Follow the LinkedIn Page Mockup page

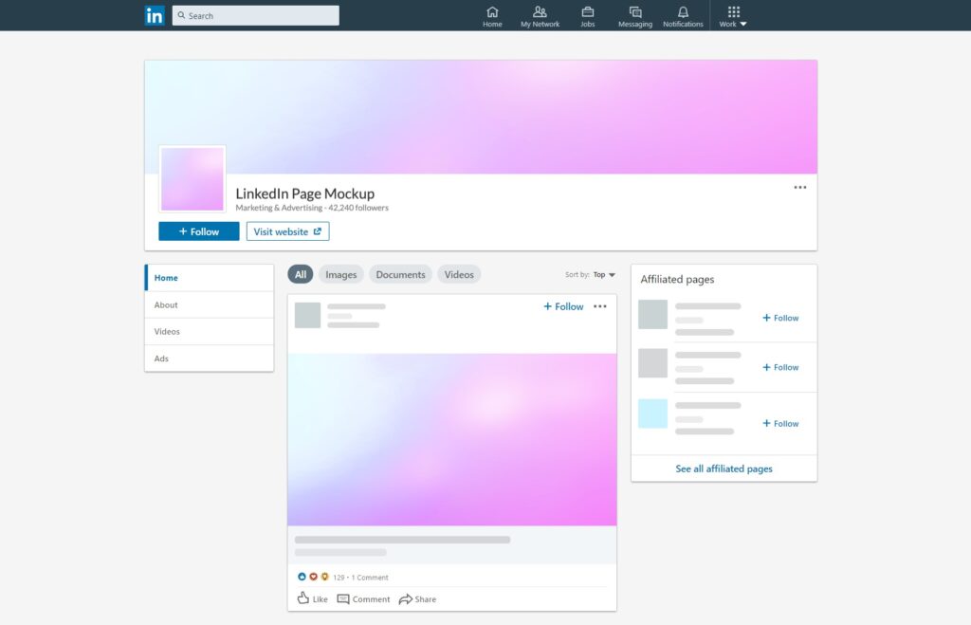tap(199, 231)
